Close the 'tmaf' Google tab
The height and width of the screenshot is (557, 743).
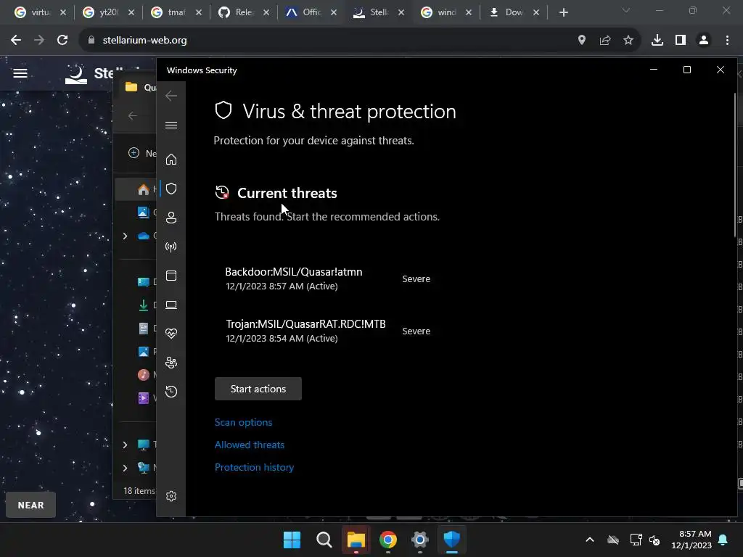tap(199, 12)
